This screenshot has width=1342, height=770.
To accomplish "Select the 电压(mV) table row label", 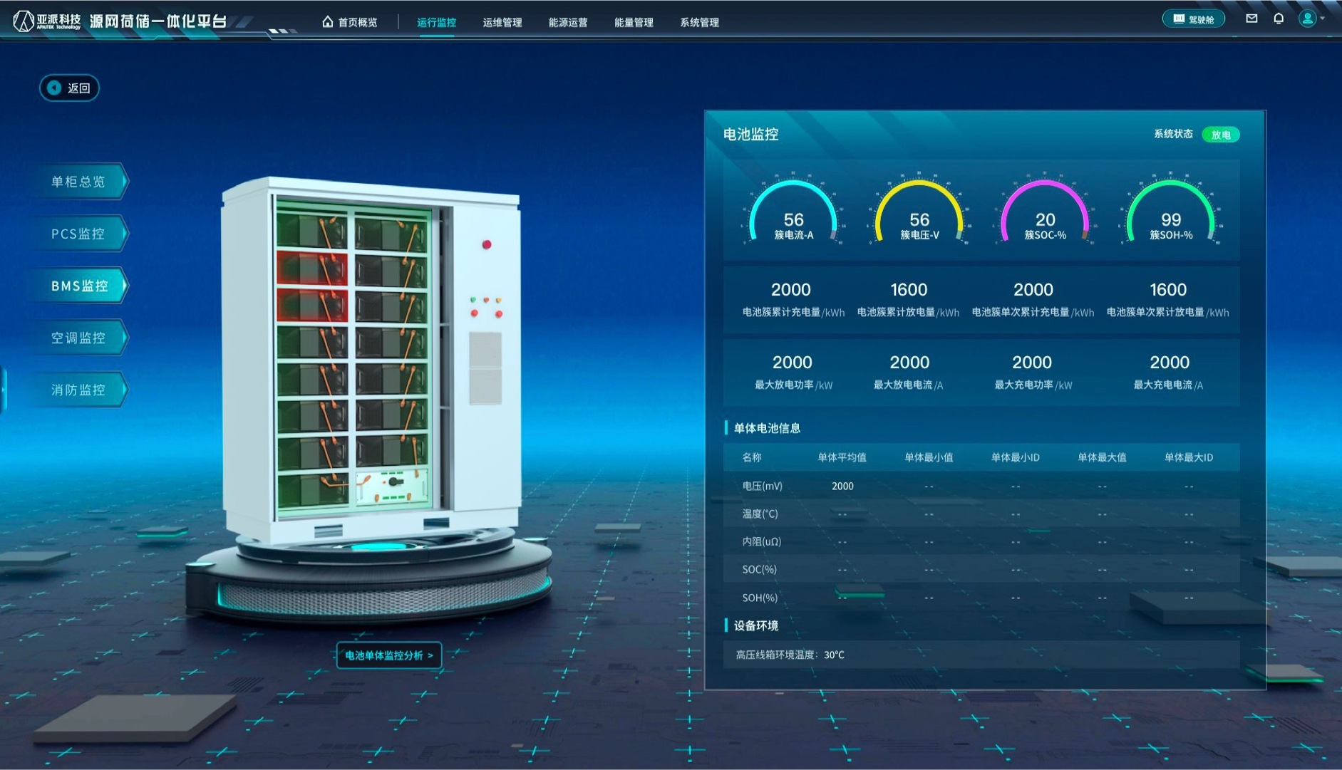I will click(762, 486).
